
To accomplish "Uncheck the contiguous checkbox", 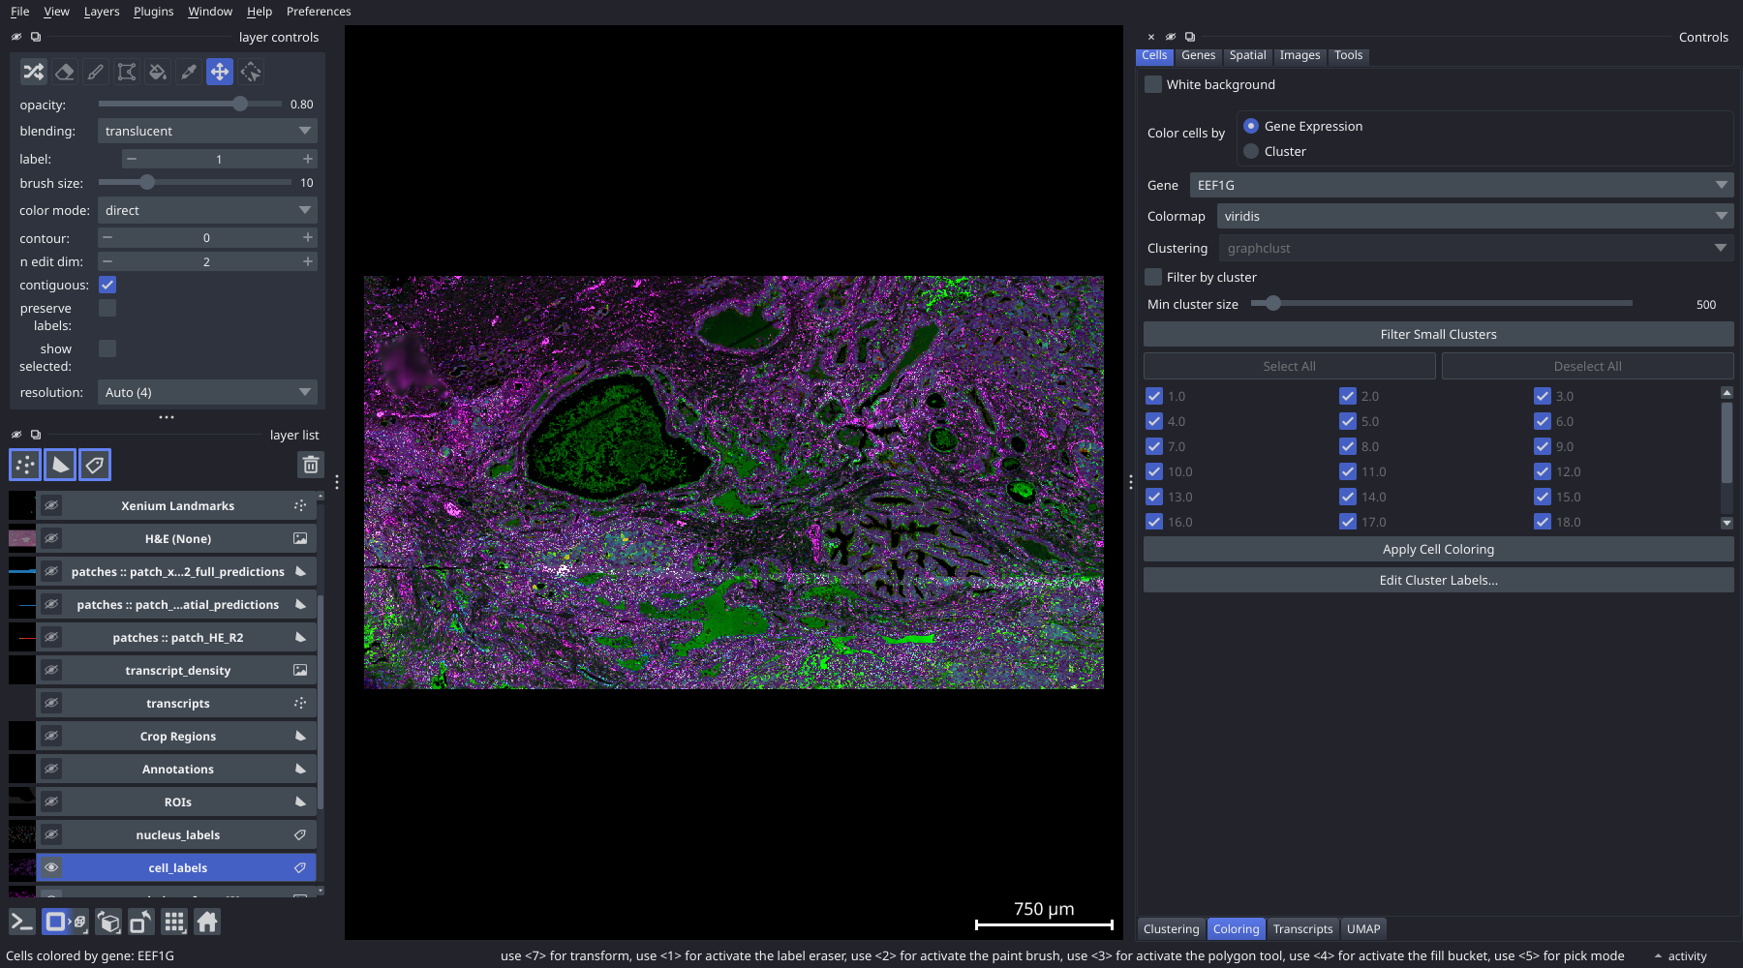I will 107,285.
